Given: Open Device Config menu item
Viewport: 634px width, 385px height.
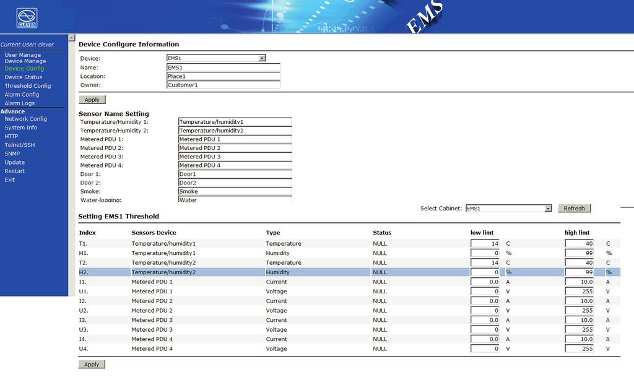Looking at the screenshot, I should (x=24, y=68).
